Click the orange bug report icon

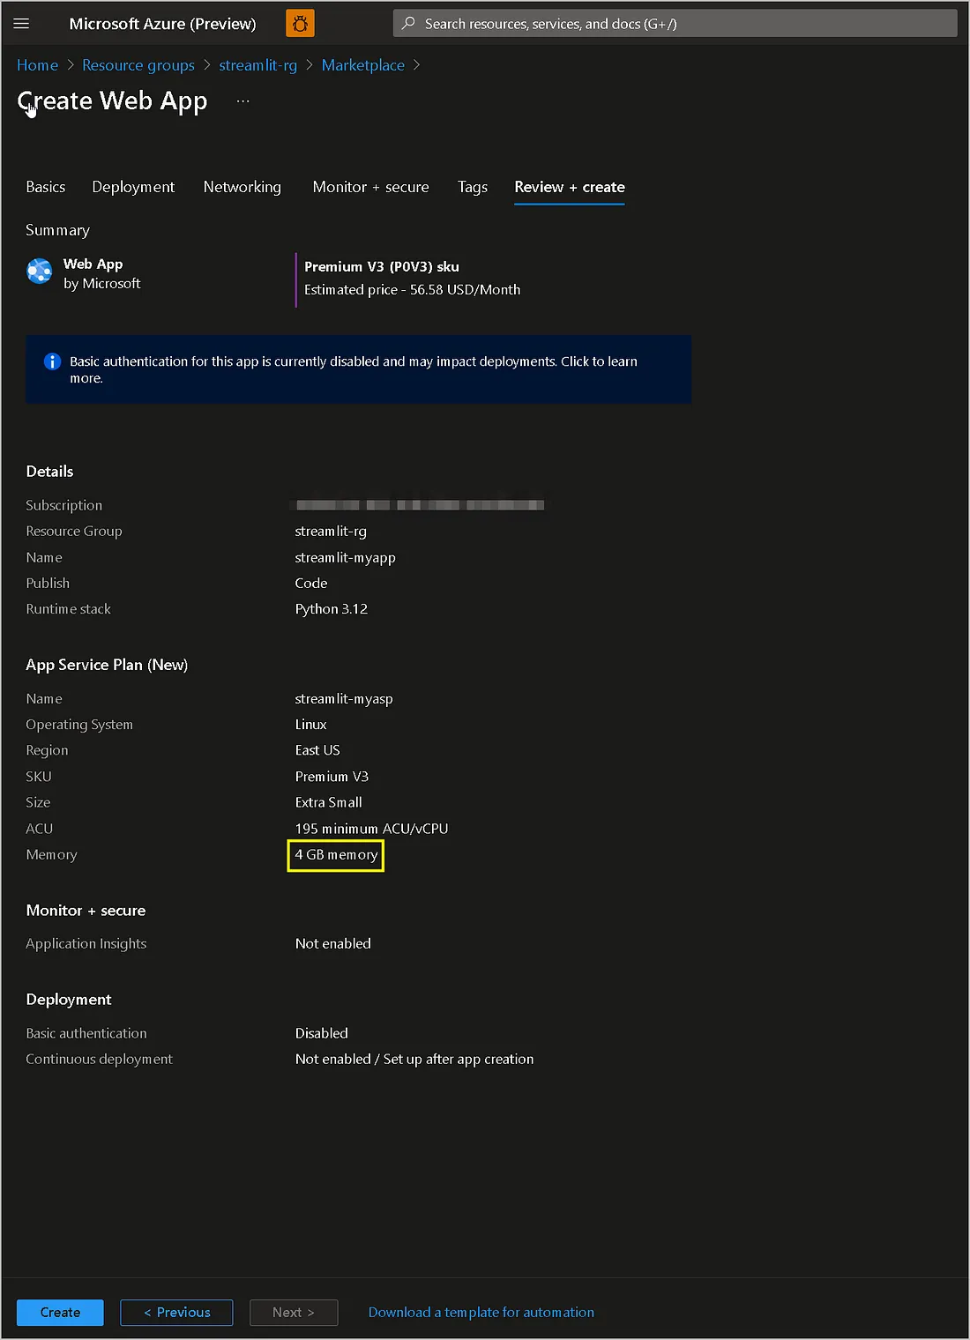point(300,24)
